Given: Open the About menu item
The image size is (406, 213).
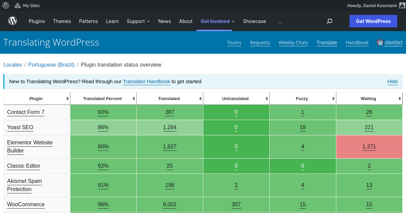Looking at the screenshot, I should click(186, 21).
